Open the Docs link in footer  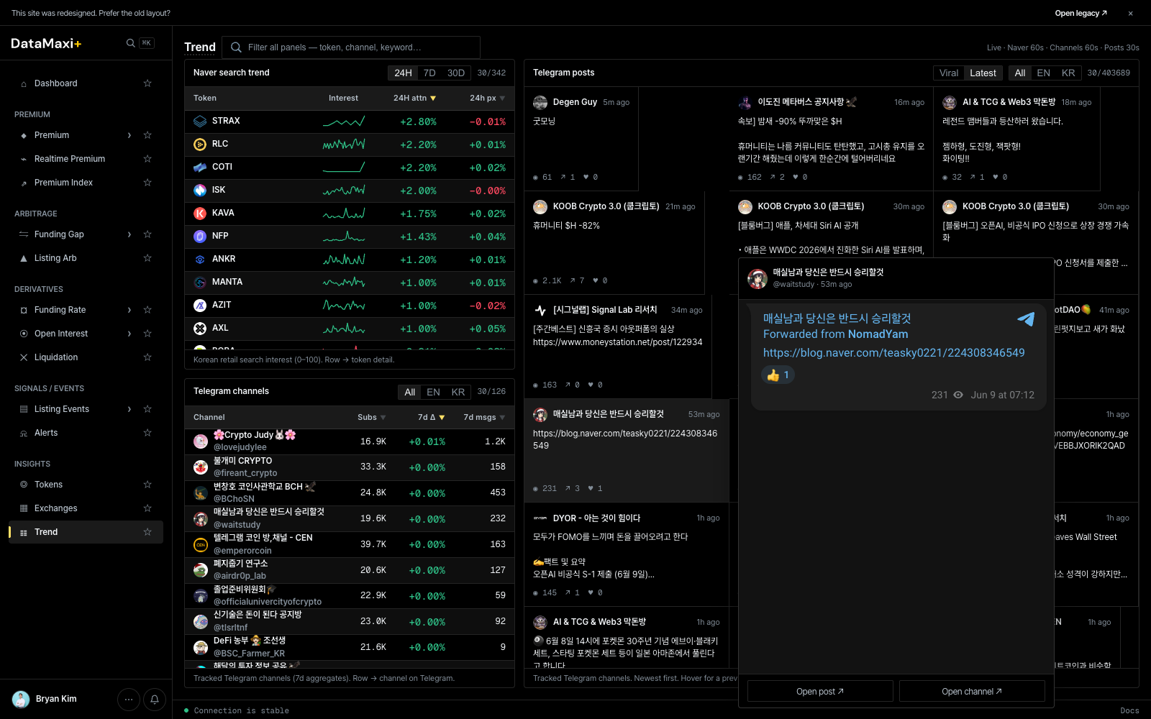click(x=1129, y=711)
